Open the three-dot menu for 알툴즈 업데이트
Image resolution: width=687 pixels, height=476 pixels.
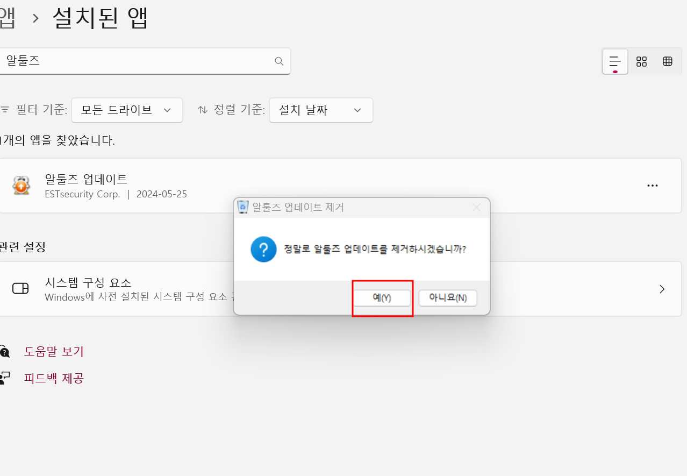point(653,186)
